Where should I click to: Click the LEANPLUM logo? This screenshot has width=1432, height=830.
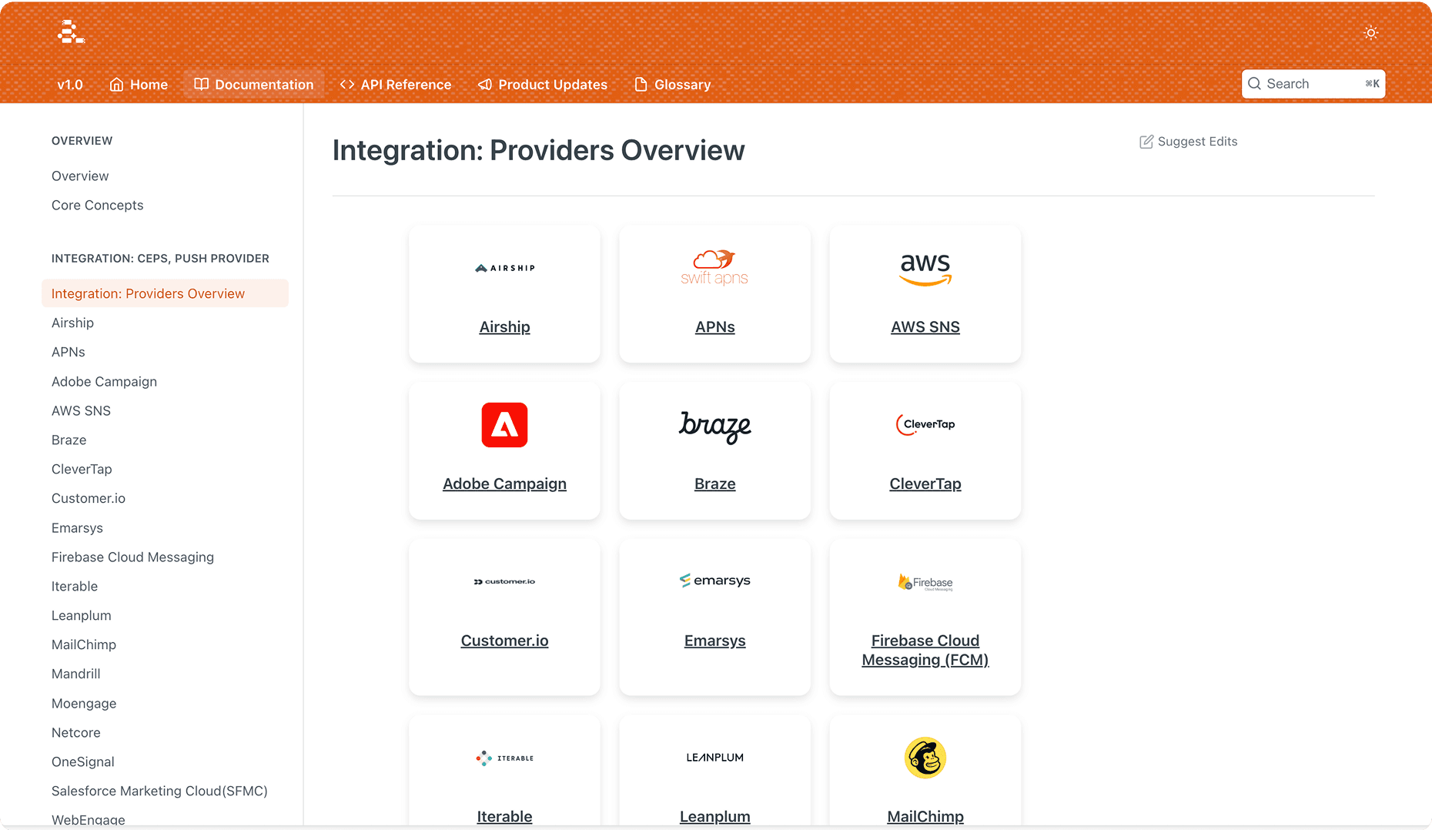tap(714, 758)
